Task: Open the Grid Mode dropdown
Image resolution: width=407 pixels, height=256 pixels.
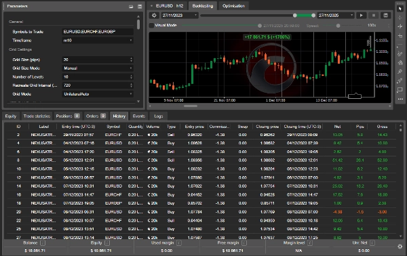Action: pos(98,94)
